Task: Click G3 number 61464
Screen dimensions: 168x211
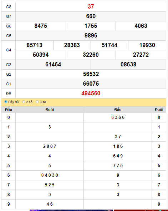Action: (x=53, y=65)
